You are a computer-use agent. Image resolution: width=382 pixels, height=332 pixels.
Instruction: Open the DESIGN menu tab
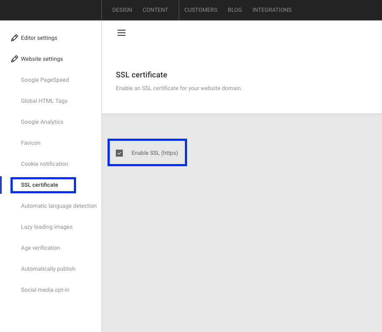click(x=122, y=10)
